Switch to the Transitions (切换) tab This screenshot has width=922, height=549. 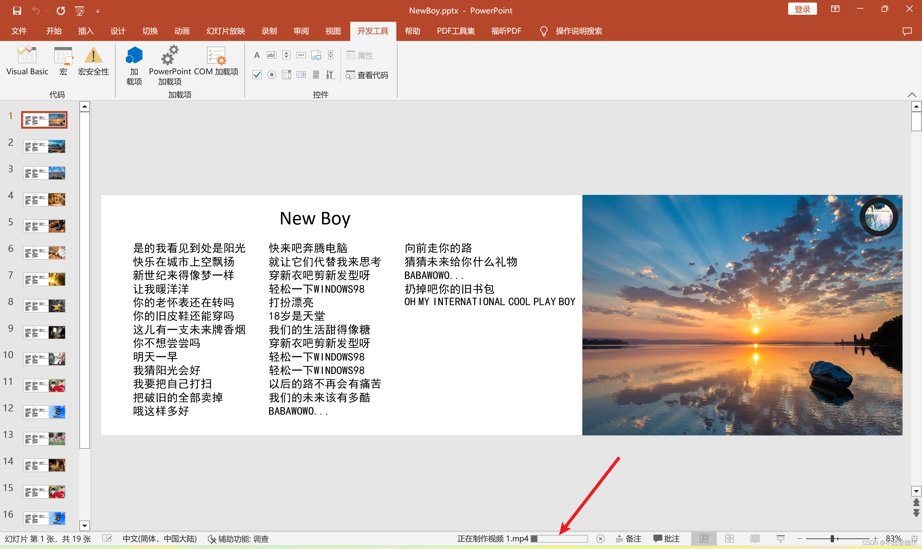point(150,31)
